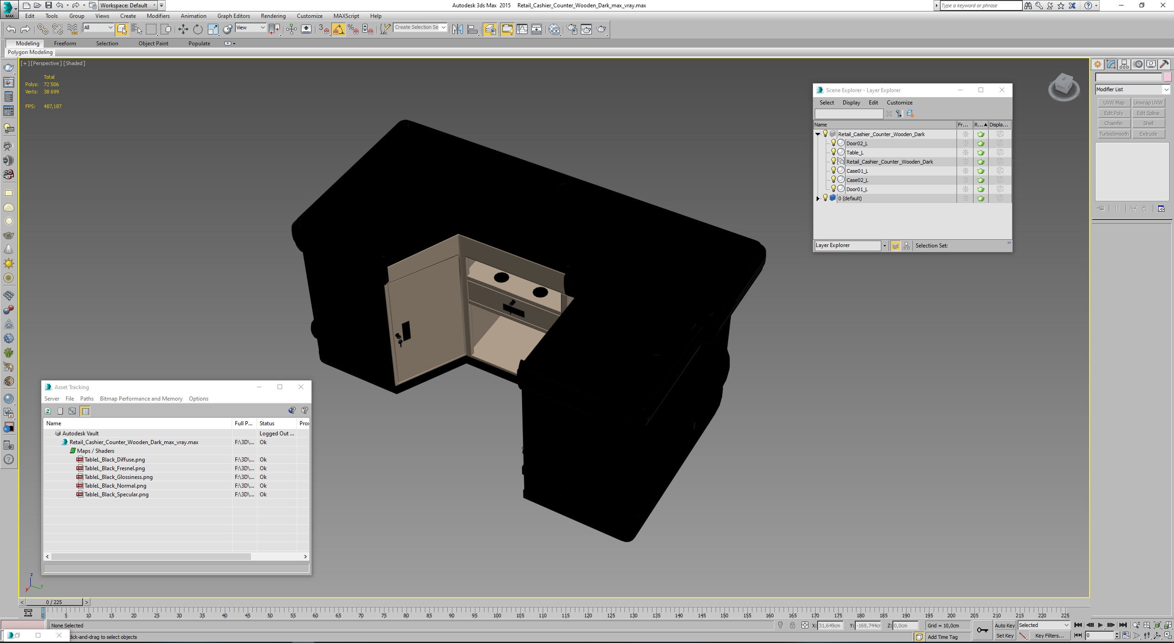1174x643 pixels.
Task: Open the Hierarchy command panel tab
Action: point(1124,64)
